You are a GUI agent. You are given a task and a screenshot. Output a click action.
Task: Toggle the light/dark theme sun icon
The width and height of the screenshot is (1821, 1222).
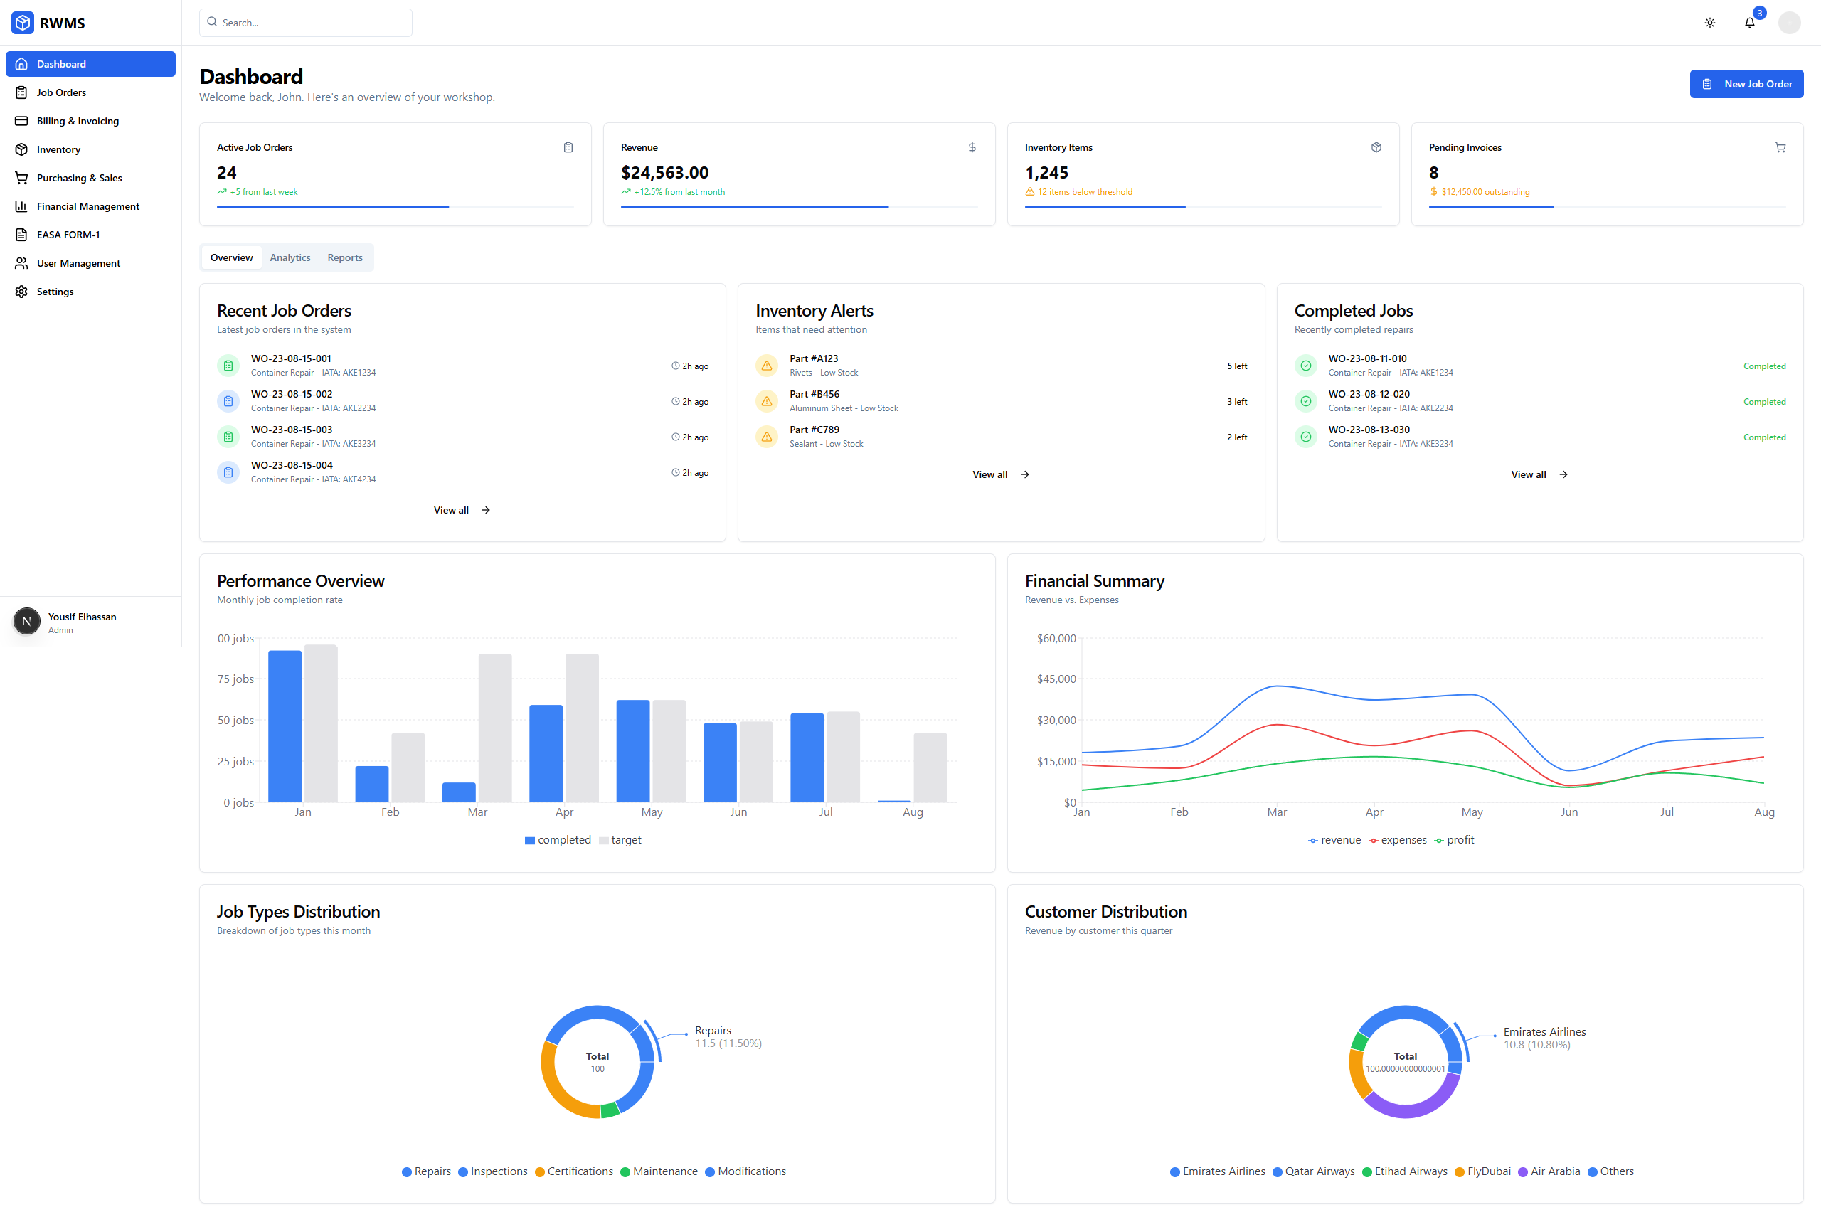(1709, 23)
